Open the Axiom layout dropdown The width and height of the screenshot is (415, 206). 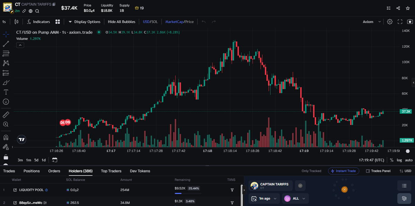[372, 22]
